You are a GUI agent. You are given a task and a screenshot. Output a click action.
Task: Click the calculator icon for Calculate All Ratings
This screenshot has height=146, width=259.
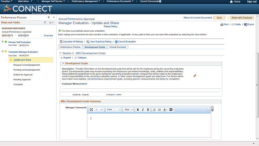(x=61, y=41)
